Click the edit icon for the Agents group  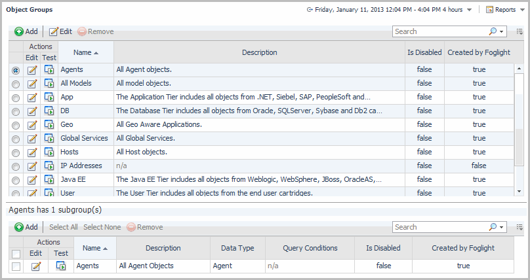coord(31,69)
